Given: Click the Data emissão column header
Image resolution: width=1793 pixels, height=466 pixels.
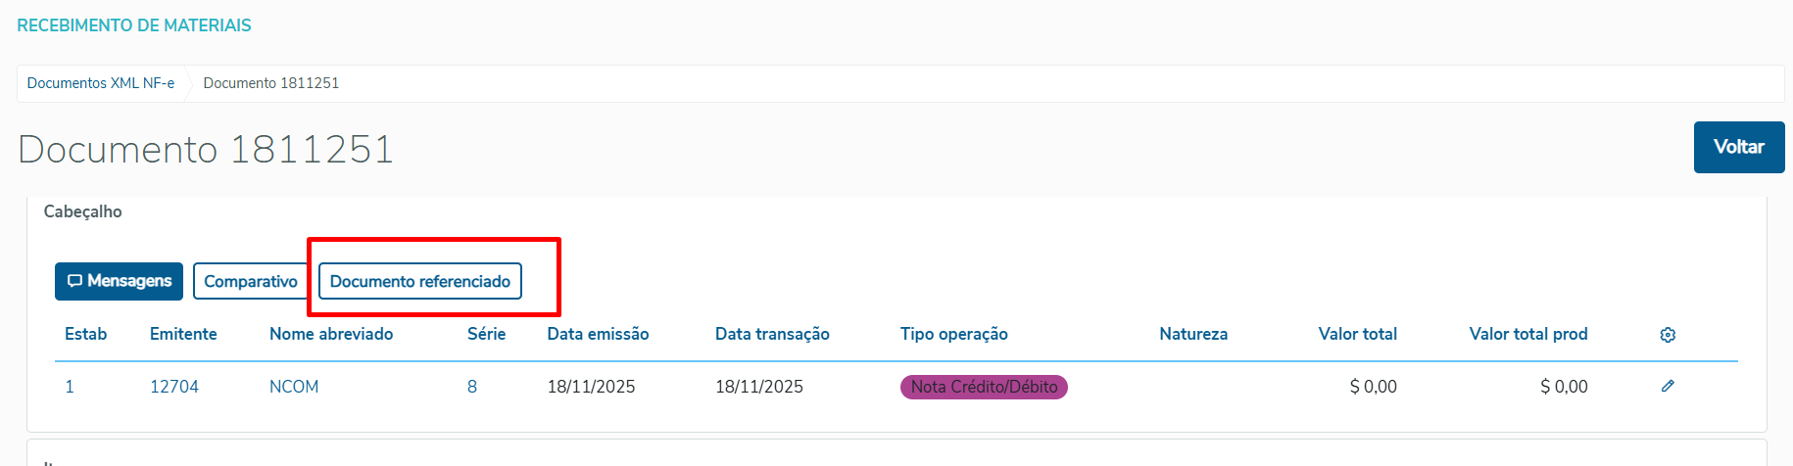Looking at the screenshot, I should click(598, 334).
